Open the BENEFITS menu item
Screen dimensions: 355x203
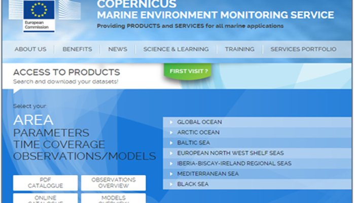tap(77, 49)
